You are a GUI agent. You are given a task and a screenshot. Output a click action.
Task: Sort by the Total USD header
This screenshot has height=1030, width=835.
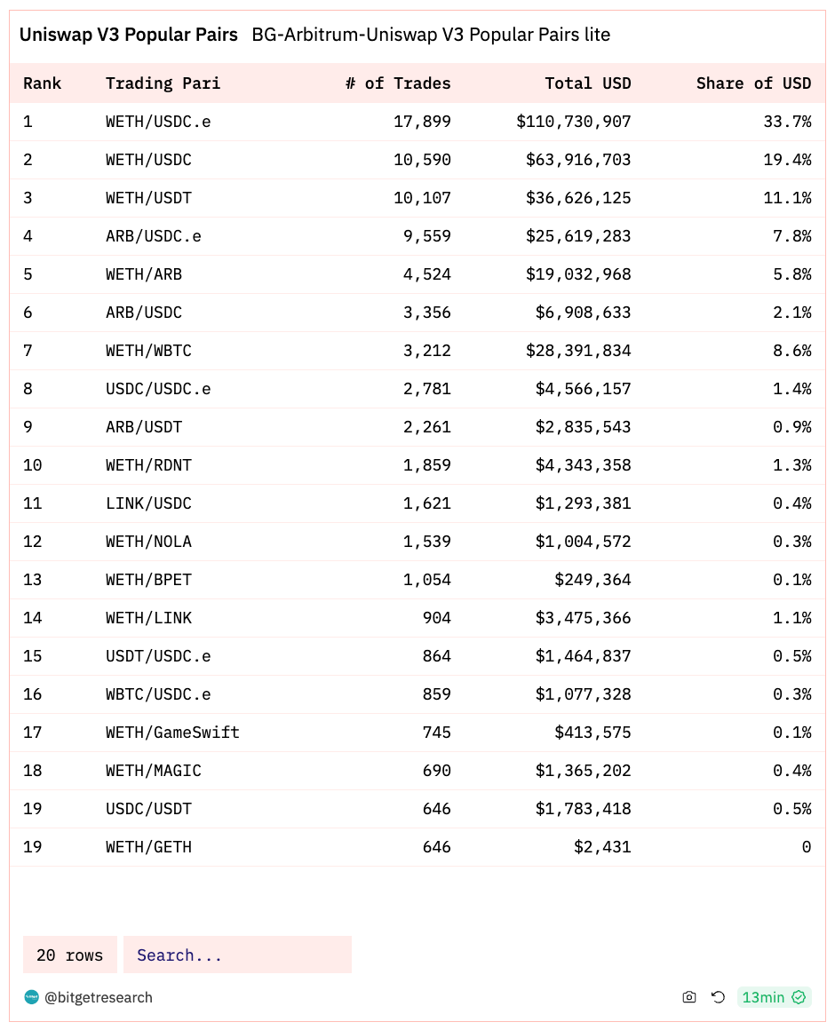tap(587, 83)
